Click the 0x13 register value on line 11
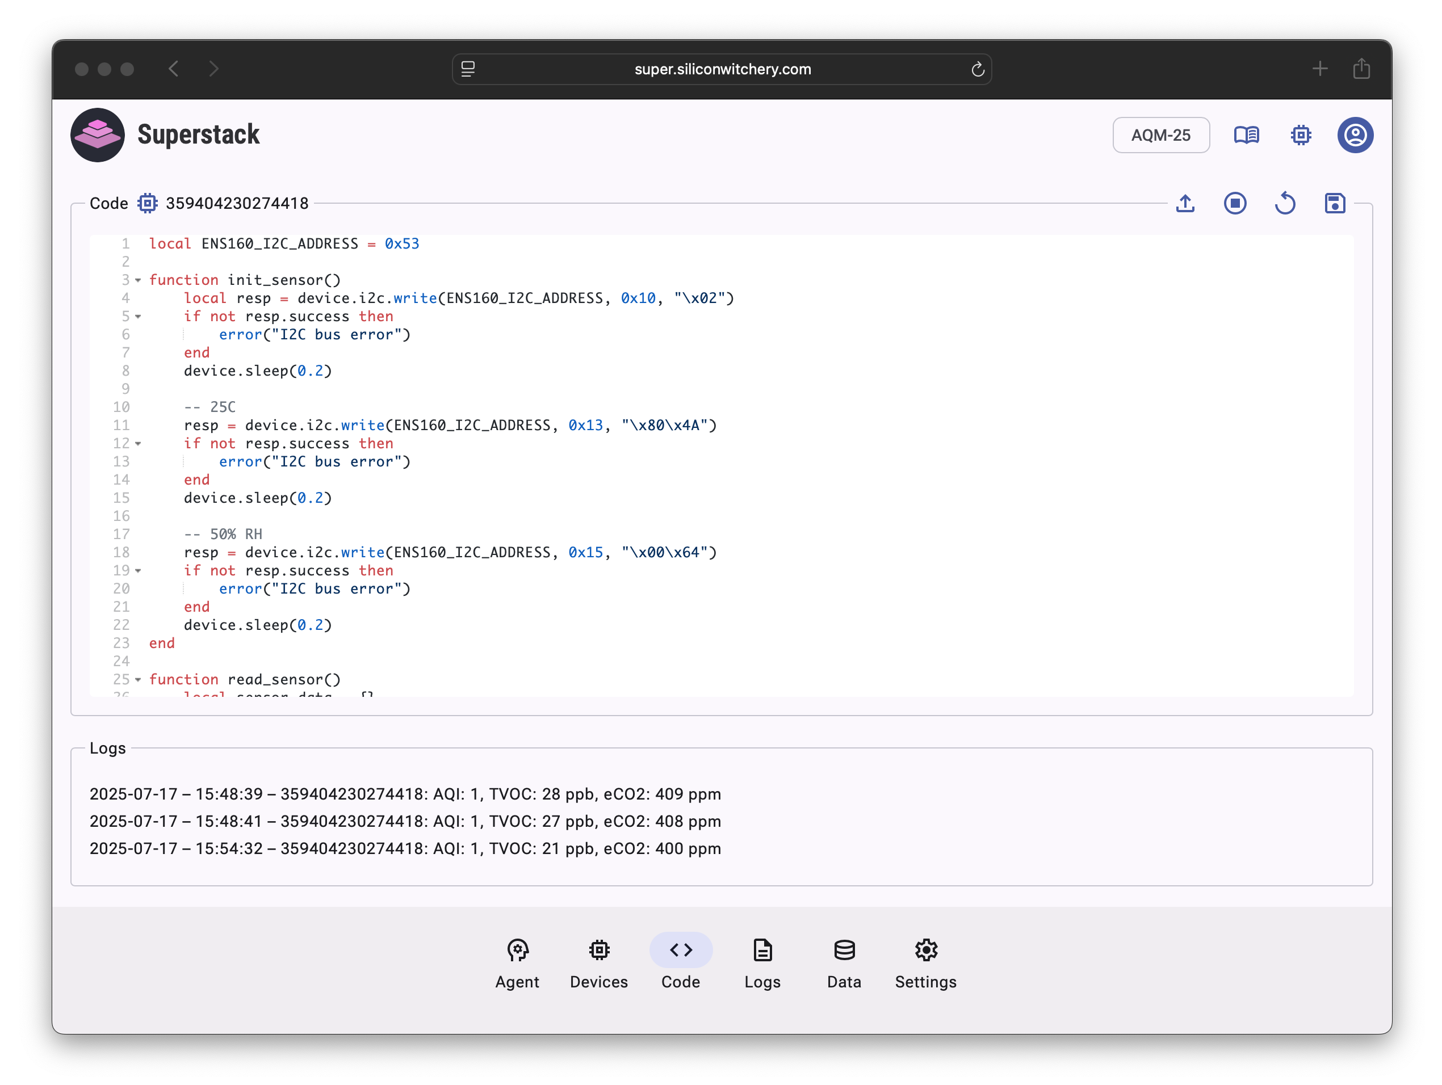This screenshot has height=1085, width=1442. click(x=585, y=426)
